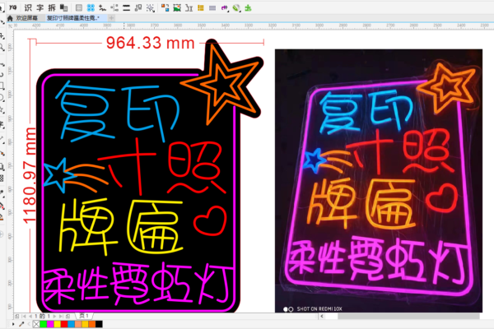This screenshot has width=494, height=329.
Task: Select the 页 1 page tab
Action: (x=84, y=316)
